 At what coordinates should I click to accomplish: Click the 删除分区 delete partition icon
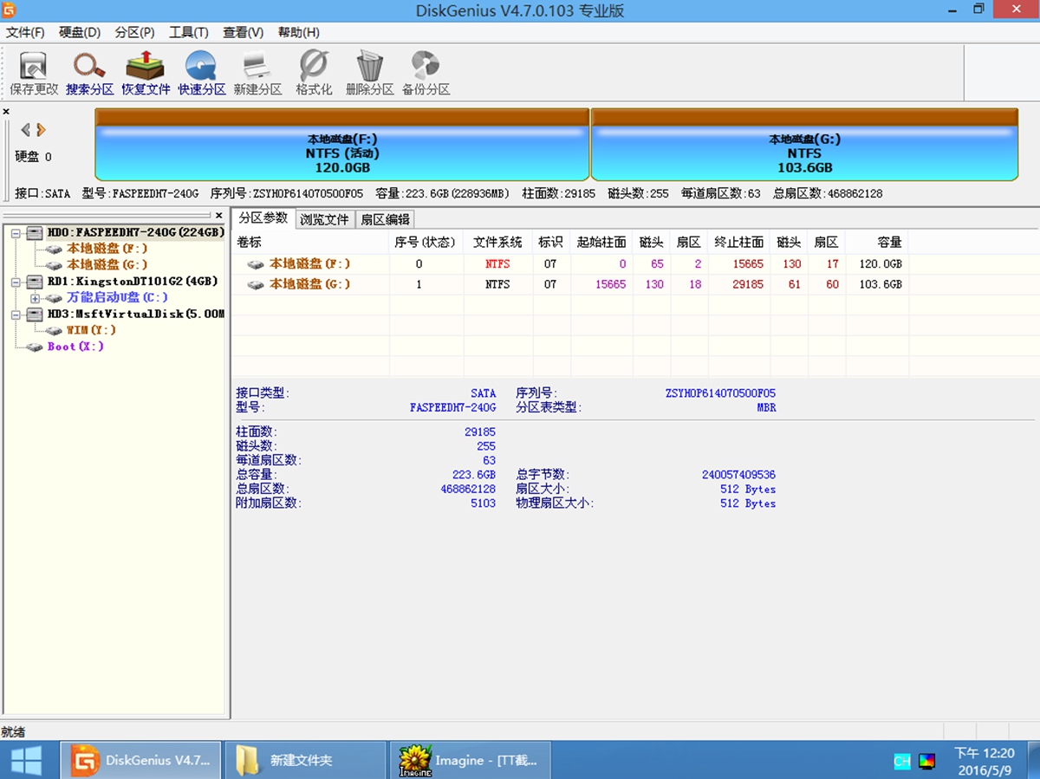(x=369, y=71)
